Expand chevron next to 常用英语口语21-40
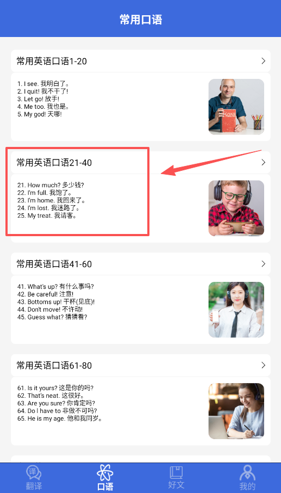Screen dimensions: 281x493 [264, 162]
